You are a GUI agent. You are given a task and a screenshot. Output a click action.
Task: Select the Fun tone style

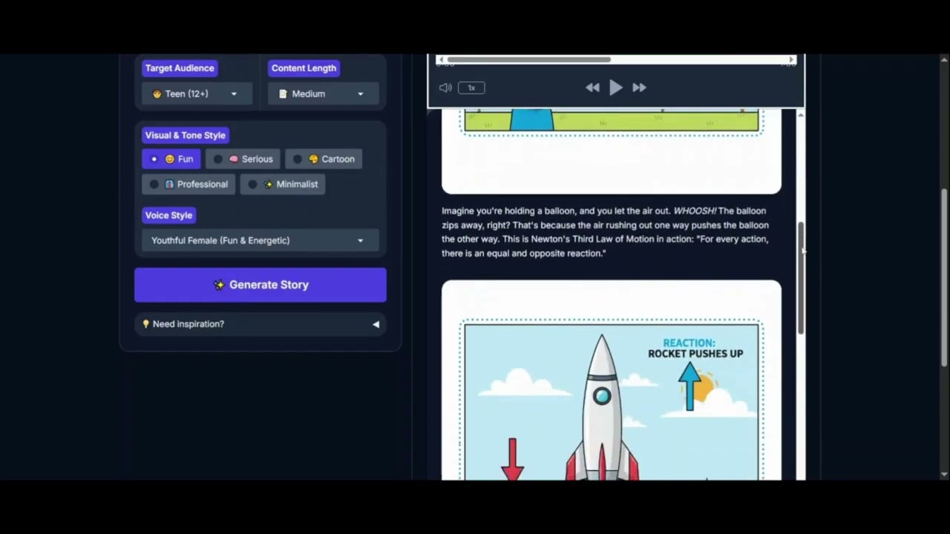click(171, 159)
